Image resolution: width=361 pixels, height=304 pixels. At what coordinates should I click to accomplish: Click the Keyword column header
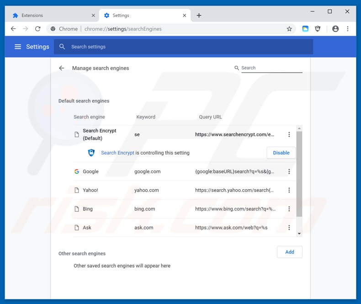coord(146,117)
